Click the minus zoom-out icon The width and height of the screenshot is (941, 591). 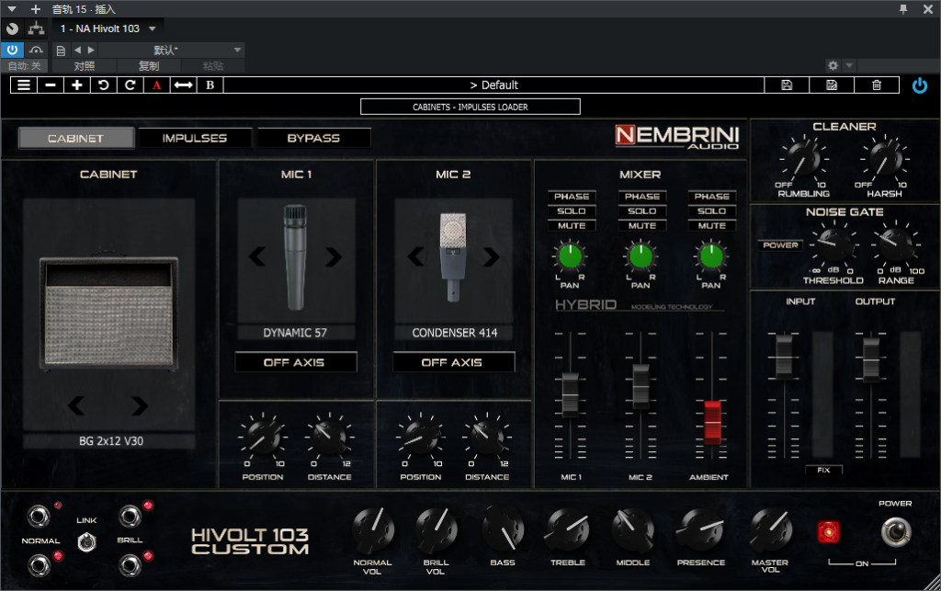pos(51,85)
